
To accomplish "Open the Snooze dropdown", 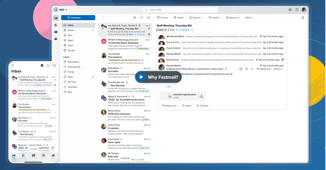I will [x=196, y=18].
